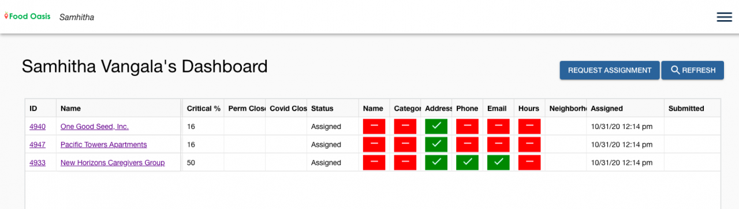This screenshot has height=209, width=739.
Task: Open ID link 4933
Action: (x=38, y=163)
